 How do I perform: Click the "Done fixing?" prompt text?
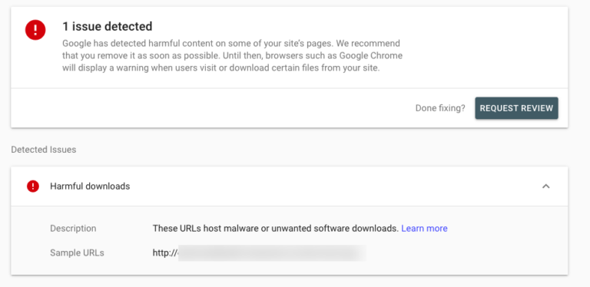tap(440, 108)
